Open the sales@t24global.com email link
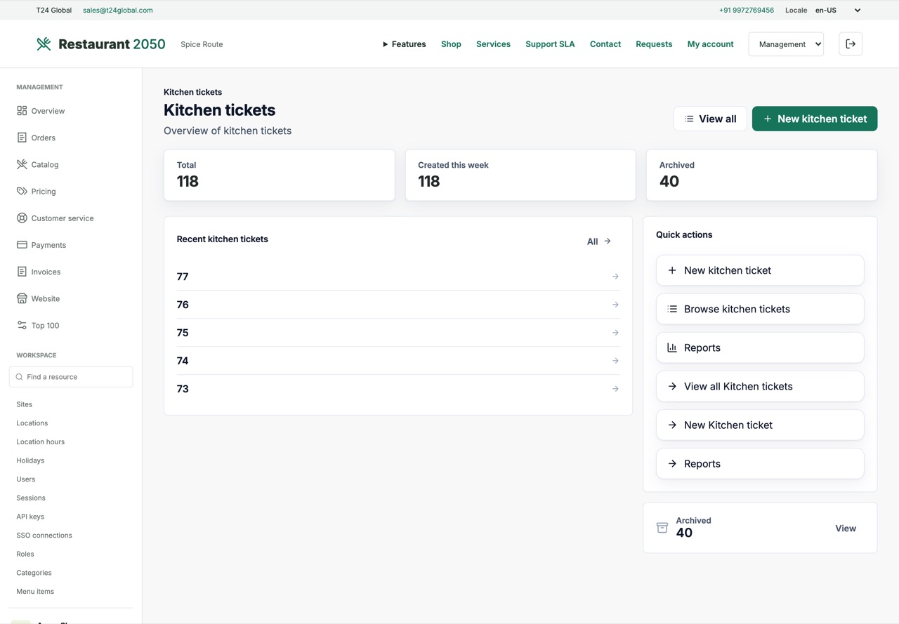Viewport: 899px width, 624px height. click(x=118, y=11)
